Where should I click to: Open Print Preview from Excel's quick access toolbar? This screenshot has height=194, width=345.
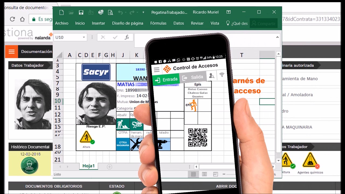tap(110, 12)
